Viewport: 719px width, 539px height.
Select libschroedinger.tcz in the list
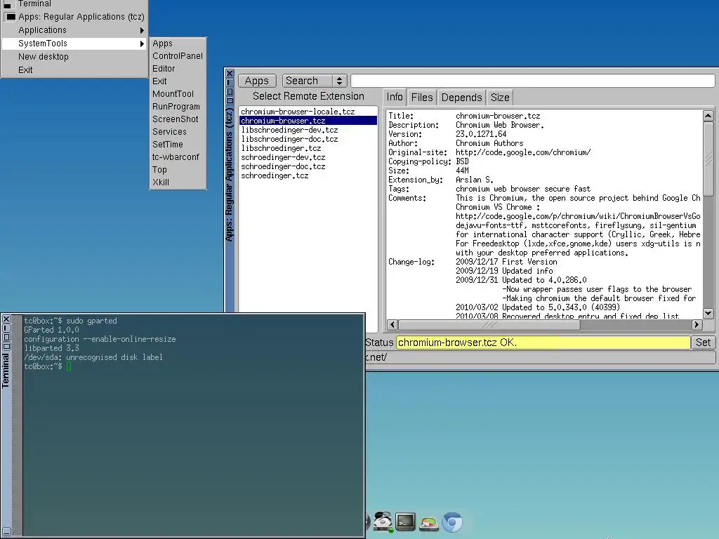click(308, 148)
